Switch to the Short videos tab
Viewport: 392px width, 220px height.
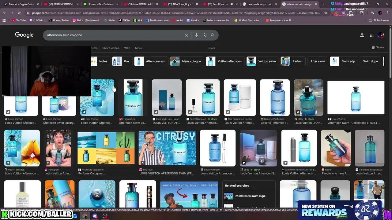click(111, 48)
